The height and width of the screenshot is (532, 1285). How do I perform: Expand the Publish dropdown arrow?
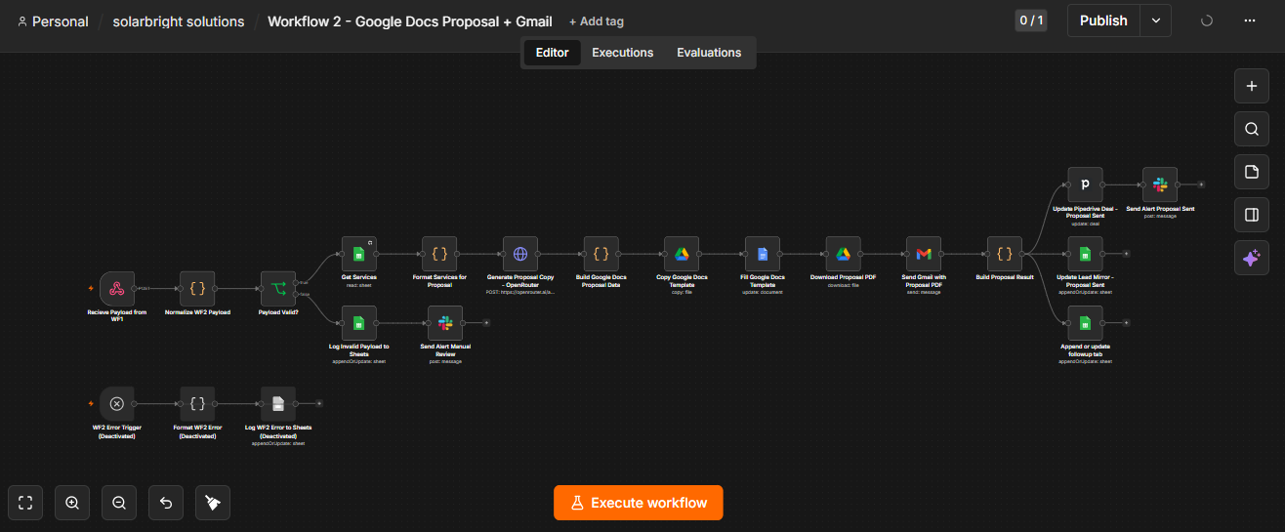pos(1156,20)
